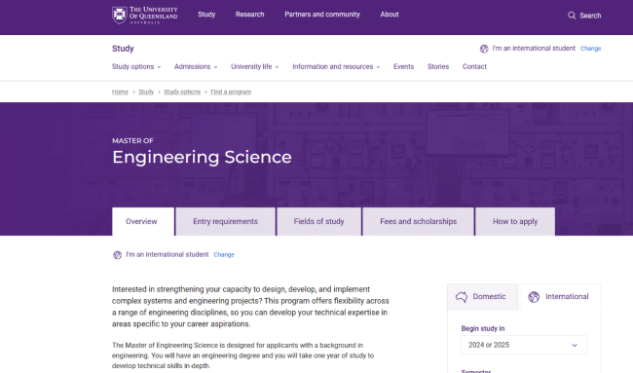Open the Events page link

(404, 66)
